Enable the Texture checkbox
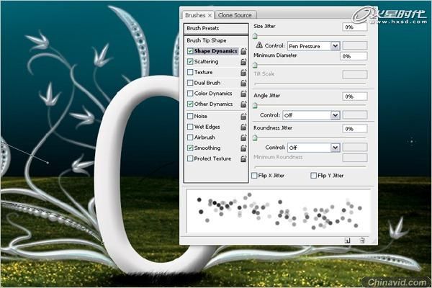The height and width of the screenshot is (288, 432). (190, 72)
